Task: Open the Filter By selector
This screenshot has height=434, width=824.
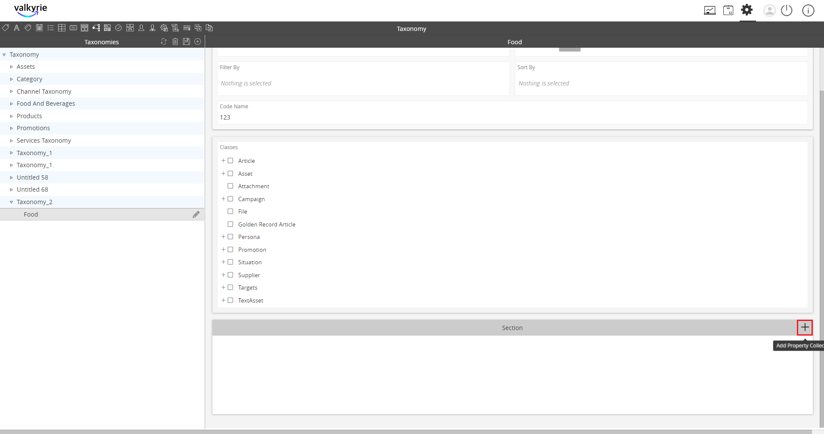Action: (x=363, y=79)
